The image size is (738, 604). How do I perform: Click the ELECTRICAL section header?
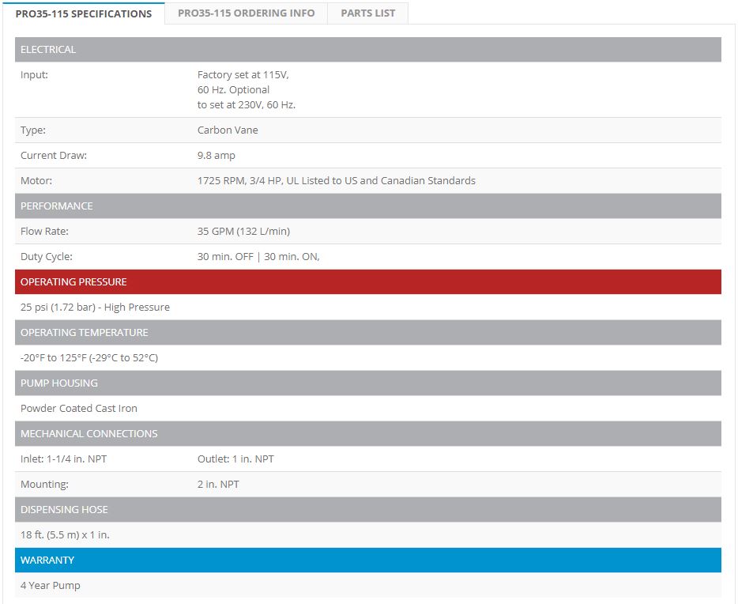point(368,50)
